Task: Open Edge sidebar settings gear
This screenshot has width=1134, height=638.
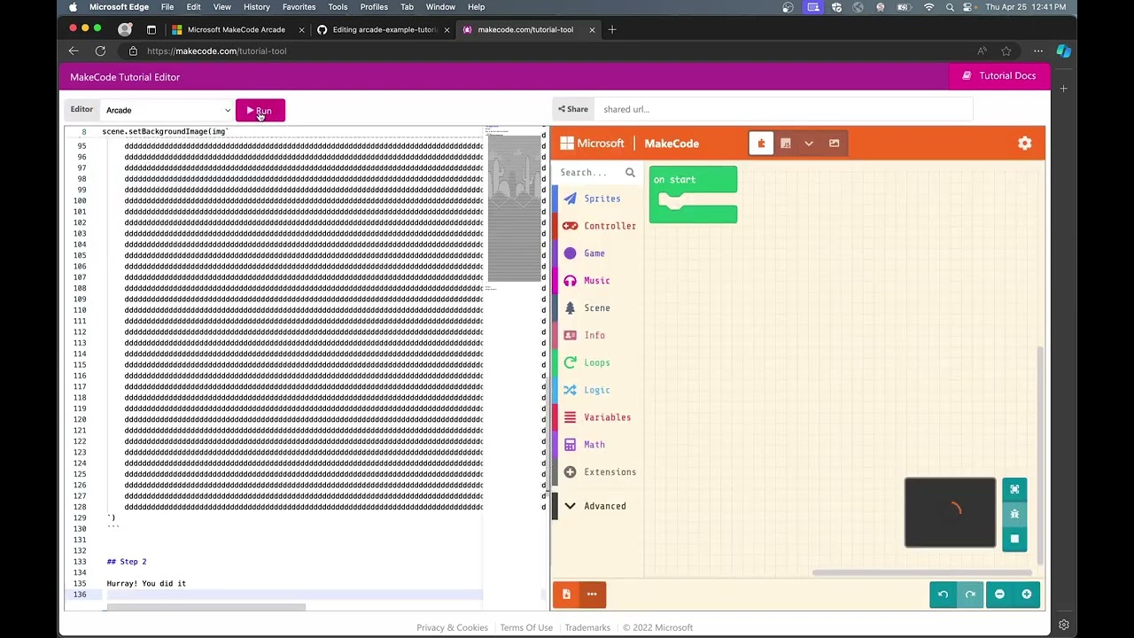Action: [1064, 624]
